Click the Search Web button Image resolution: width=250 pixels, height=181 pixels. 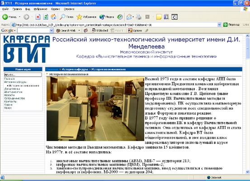pyautogui.click(x=66, y=30)
